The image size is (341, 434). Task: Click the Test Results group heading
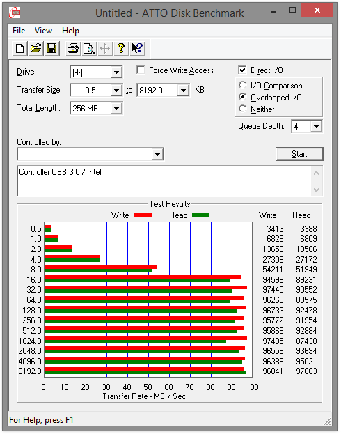170,204
